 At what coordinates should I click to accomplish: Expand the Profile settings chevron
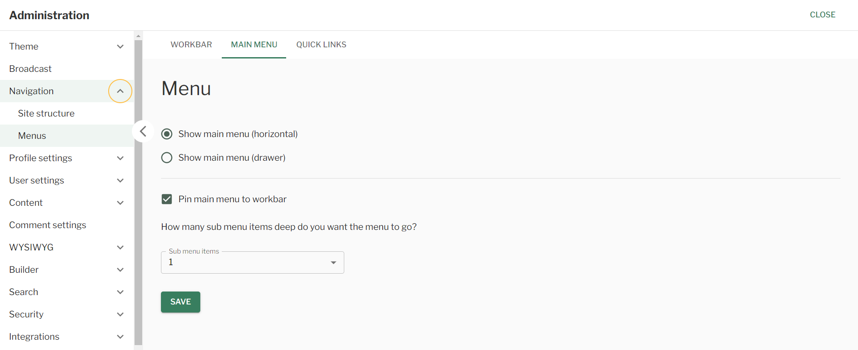[120, 158]
